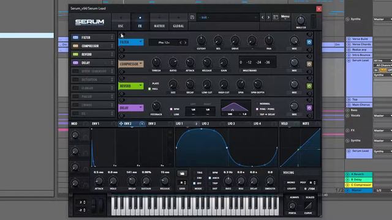Toggle LFO ANCH checkbox

(209, 178)
